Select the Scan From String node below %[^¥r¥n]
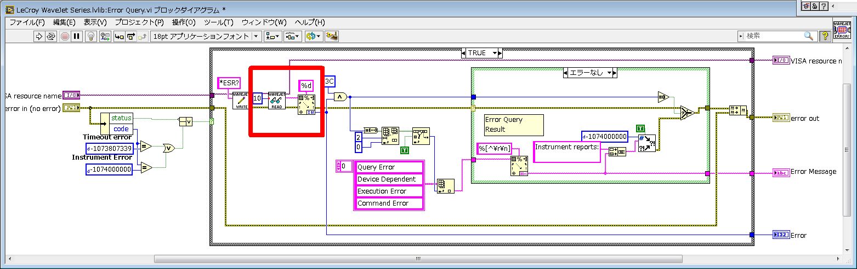This screenshot has width=857, height=269. click(518, 166)
